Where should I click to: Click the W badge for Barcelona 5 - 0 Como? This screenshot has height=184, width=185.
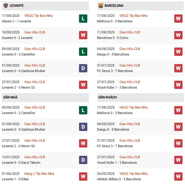(x=178, y=35)
